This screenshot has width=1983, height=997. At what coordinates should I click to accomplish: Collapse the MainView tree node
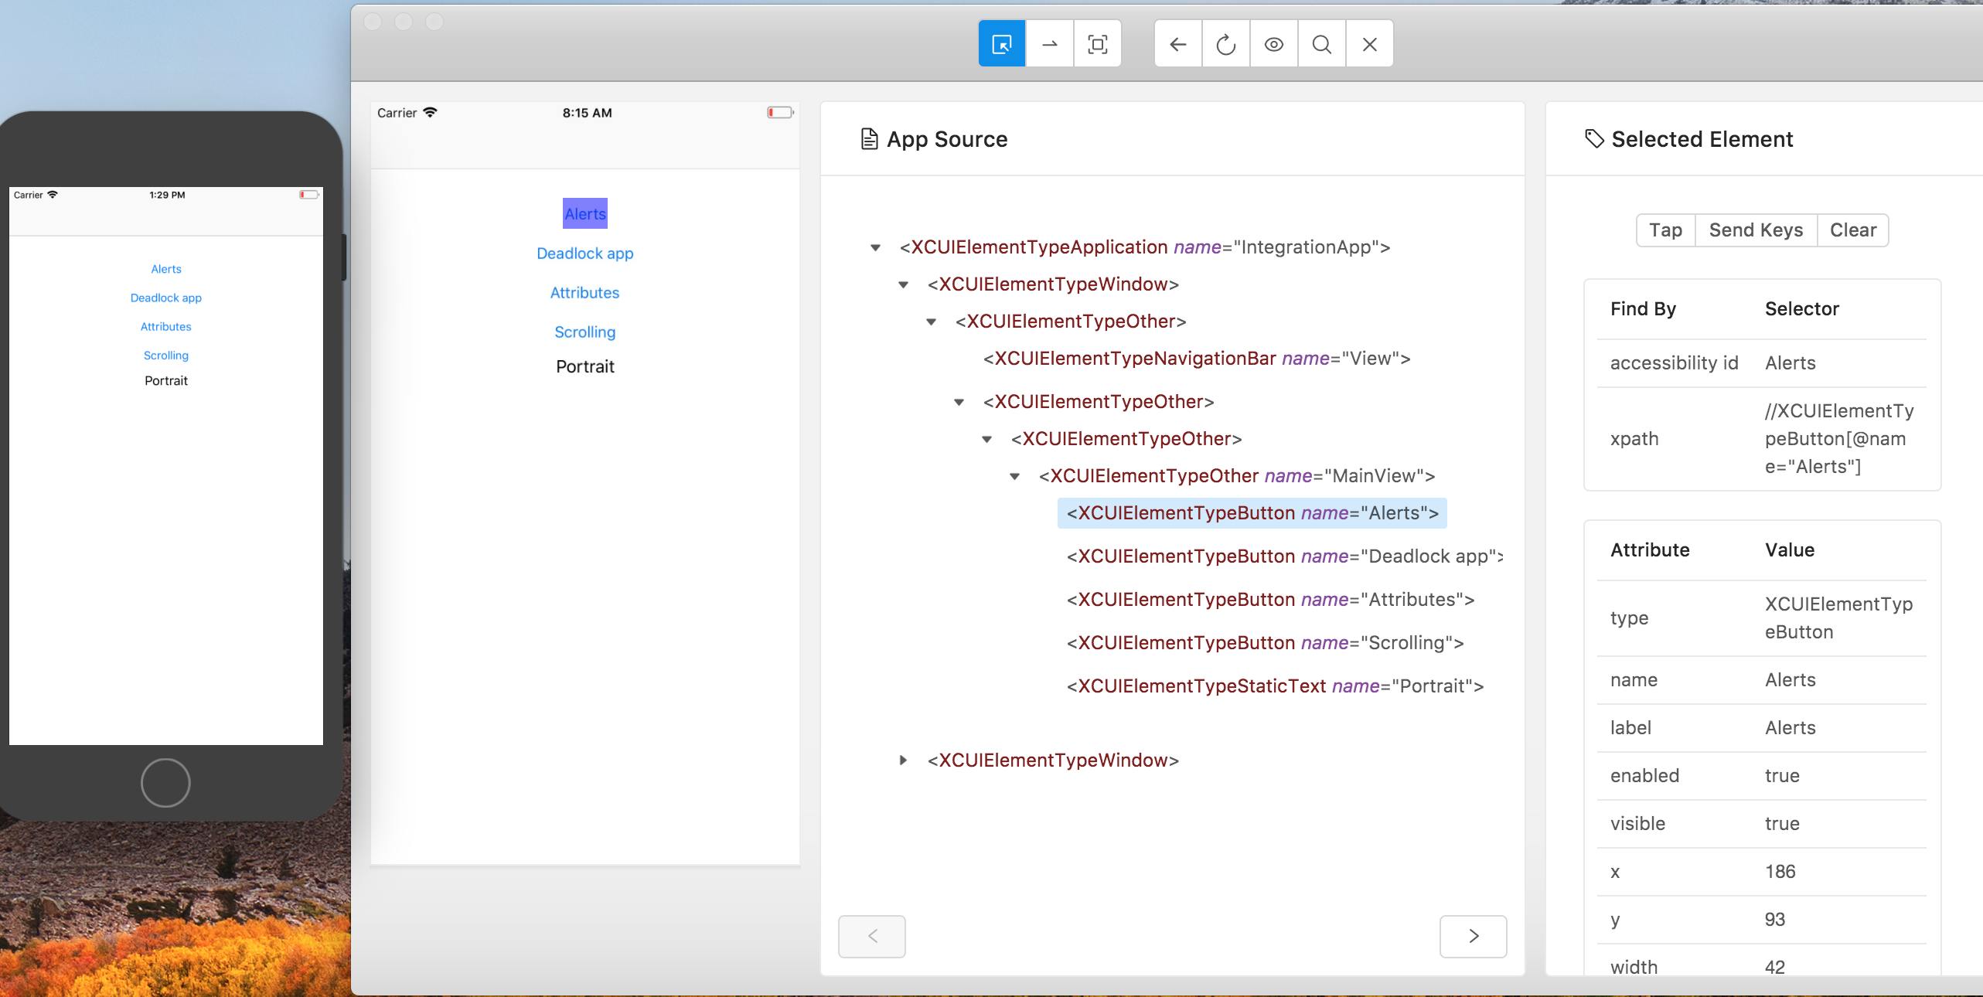point(1014,476)
